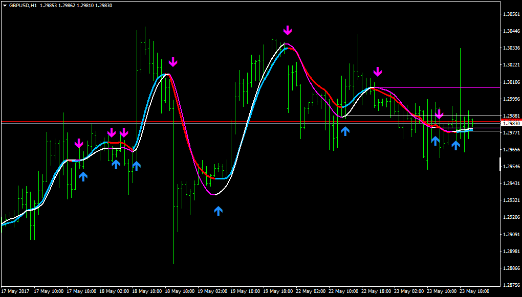Click the 17 May 2017 date label
This screenshot has width=522, height=297.
point(15,291)
